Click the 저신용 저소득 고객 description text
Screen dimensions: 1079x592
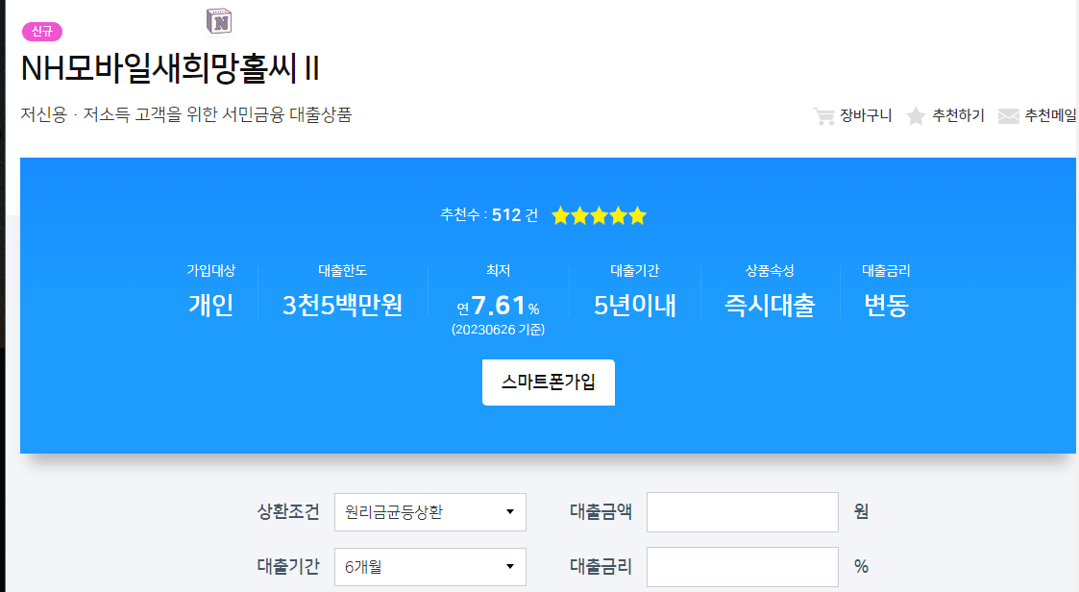pos(185,114)
